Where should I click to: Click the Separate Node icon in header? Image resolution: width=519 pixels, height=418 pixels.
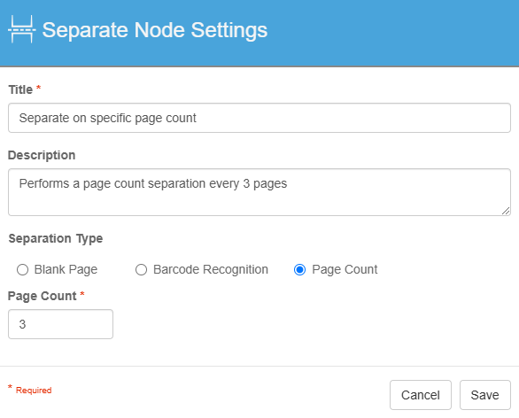(22, 29)
